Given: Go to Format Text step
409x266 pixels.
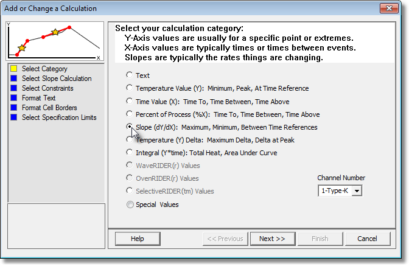Looking at the screenshot, I should 38,98.
